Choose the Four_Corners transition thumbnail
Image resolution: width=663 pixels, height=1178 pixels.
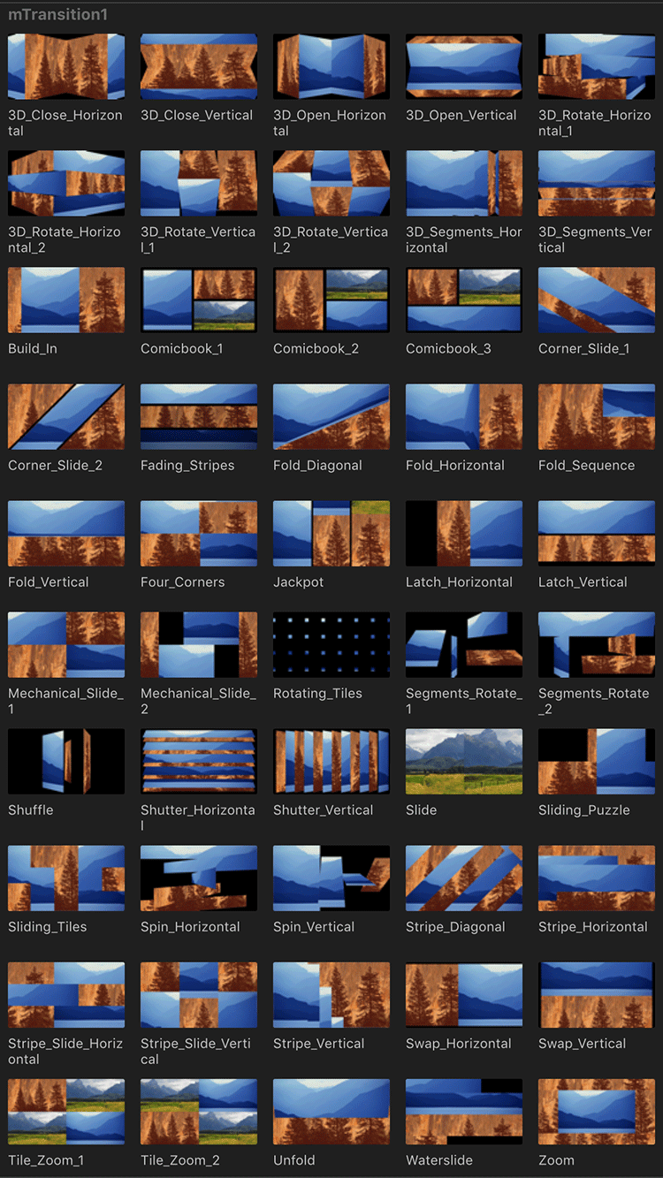tap(199, 533)
